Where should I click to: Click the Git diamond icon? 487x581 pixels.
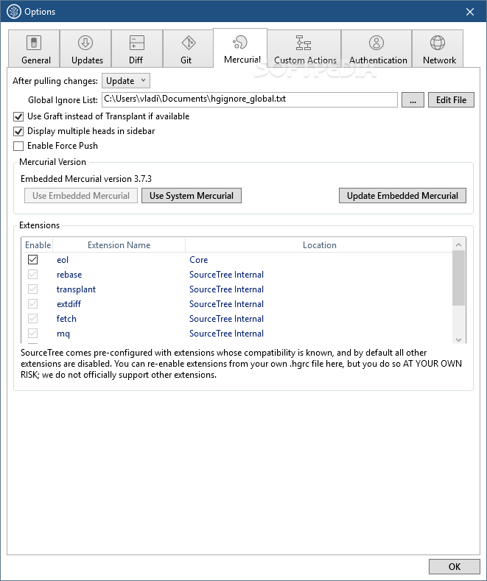189,43
